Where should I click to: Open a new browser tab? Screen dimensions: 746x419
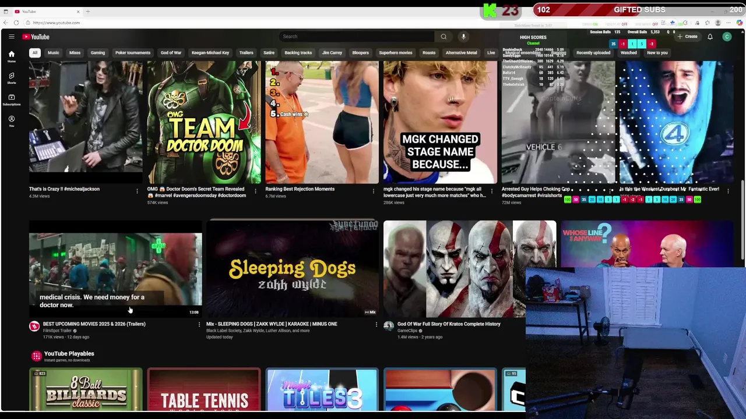click(x=88, y=12)
